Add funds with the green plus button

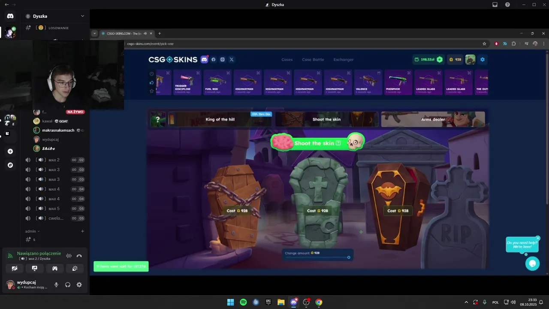click(439, 59)
